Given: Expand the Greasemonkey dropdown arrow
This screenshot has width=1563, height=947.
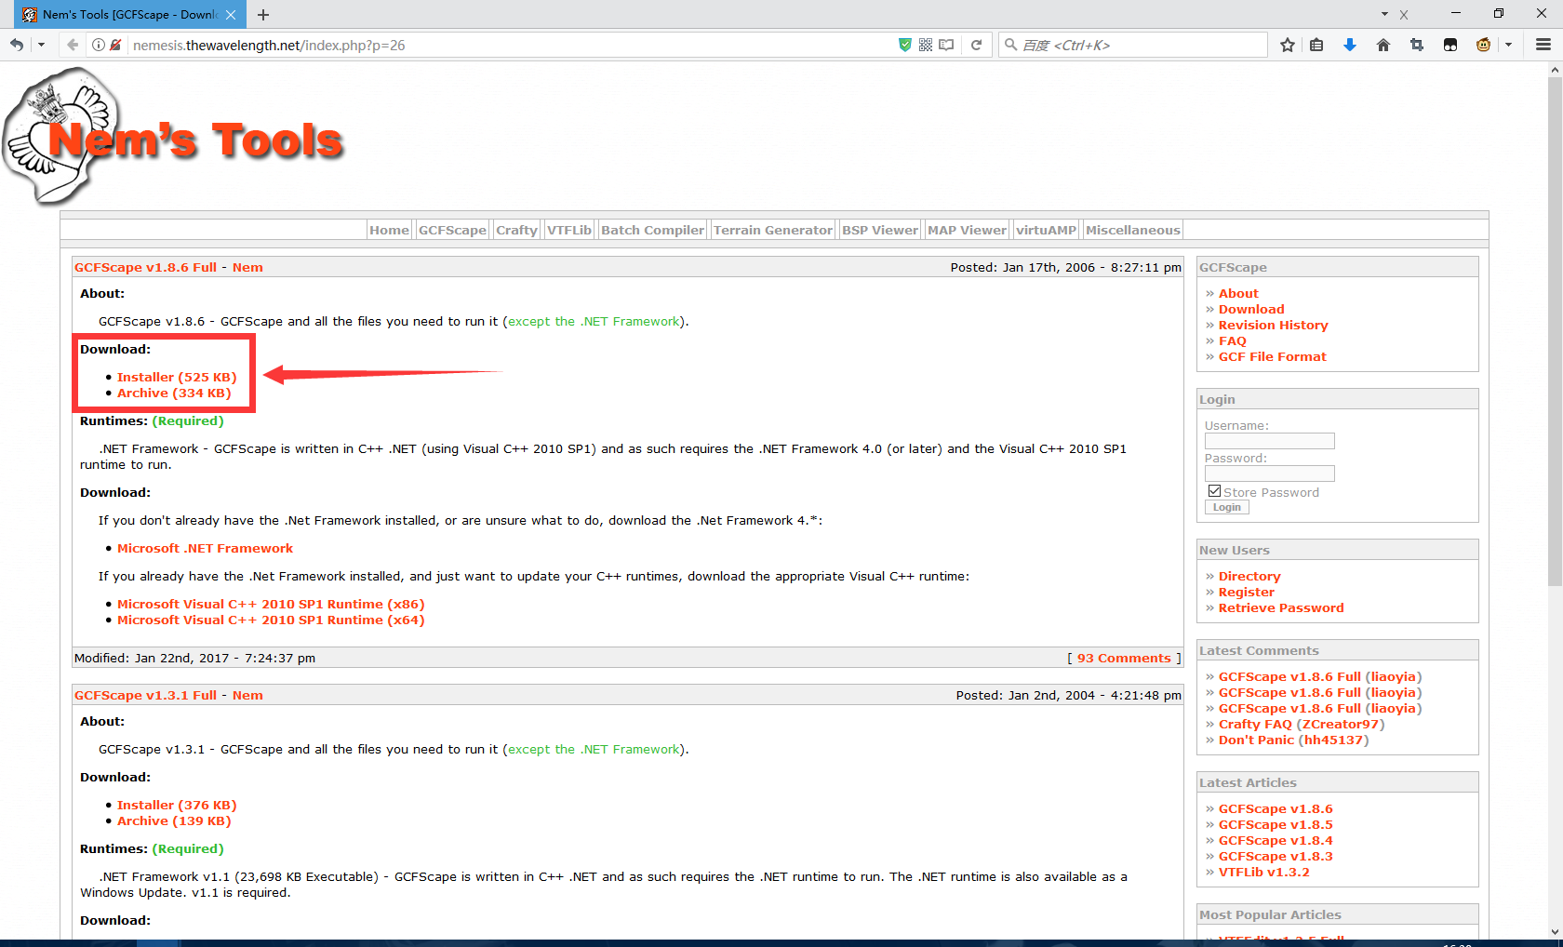Looking at the screenshot, I should (x=1508, y=45).
